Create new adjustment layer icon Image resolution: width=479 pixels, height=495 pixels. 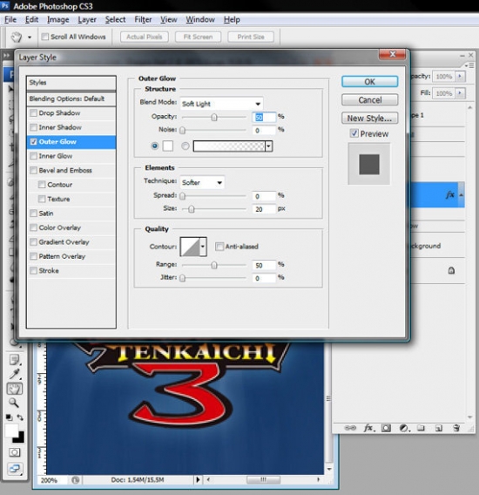pyautogui.click(x=404, y=428)
